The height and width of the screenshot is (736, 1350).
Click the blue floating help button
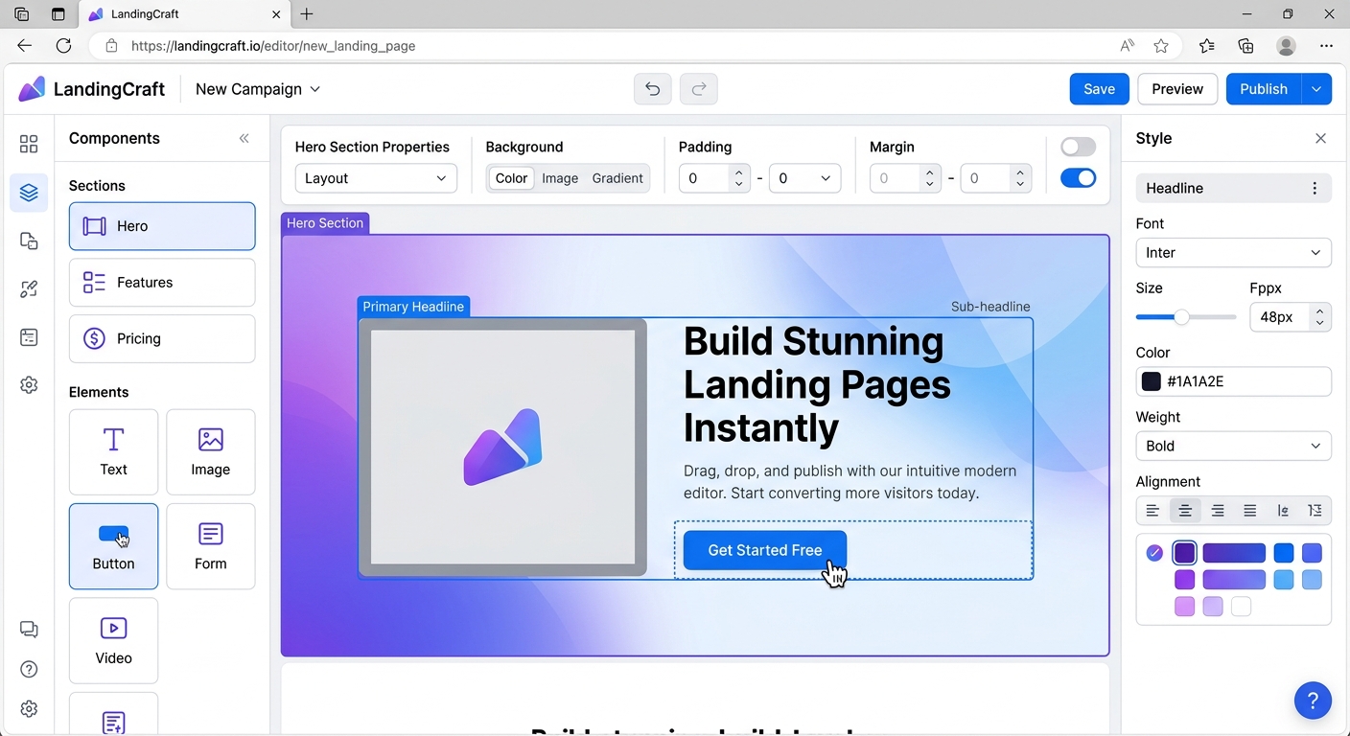point(1313,700)
